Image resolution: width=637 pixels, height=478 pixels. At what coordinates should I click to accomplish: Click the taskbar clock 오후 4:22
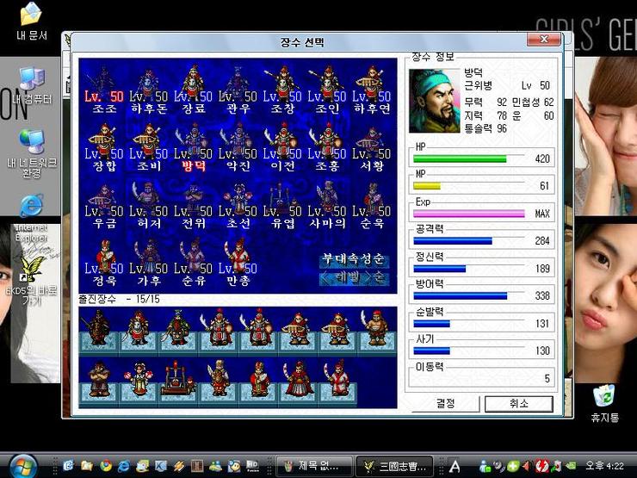point(604,466)
